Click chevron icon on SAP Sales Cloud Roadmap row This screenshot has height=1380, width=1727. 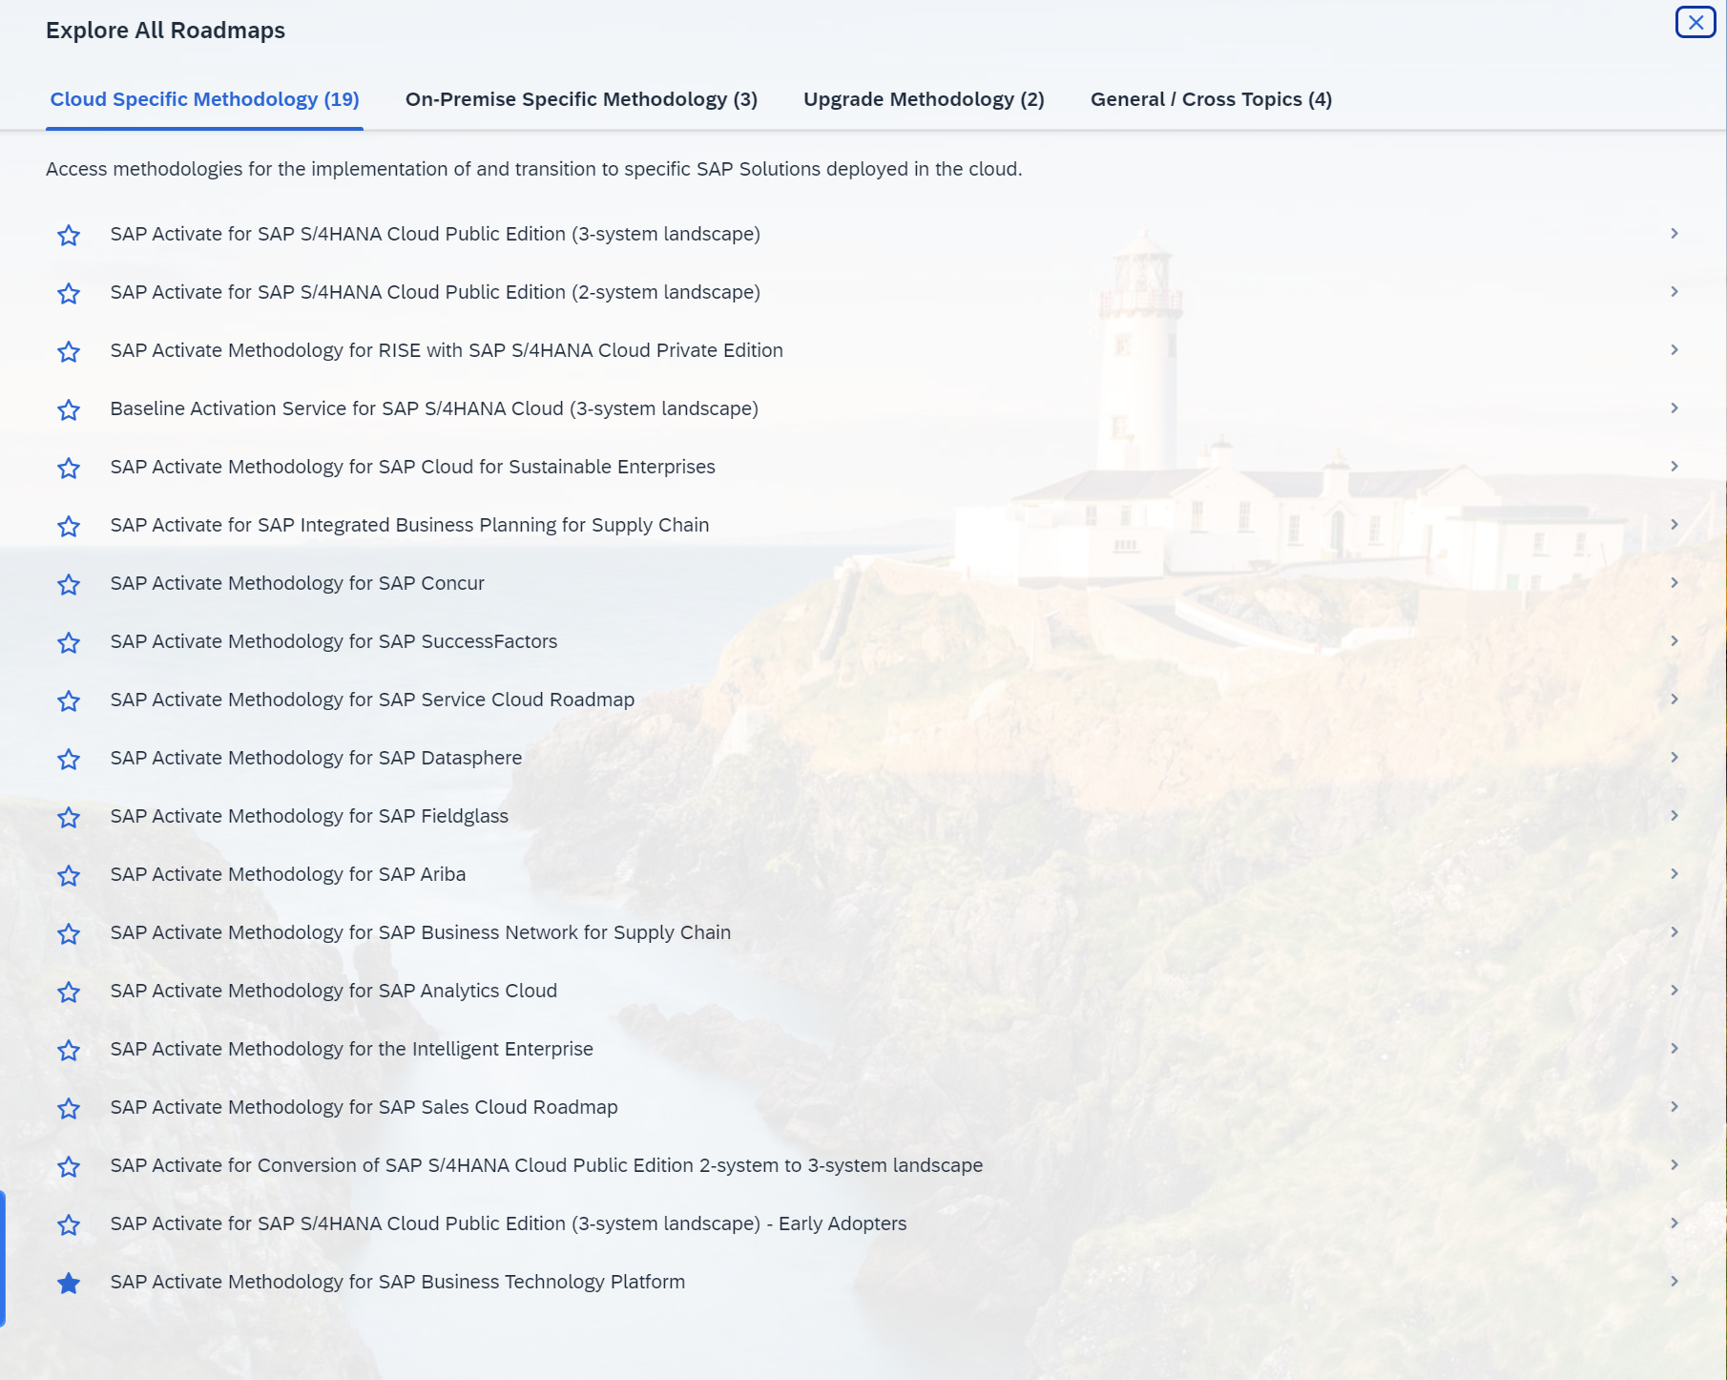click(x=1675, y=1106)
